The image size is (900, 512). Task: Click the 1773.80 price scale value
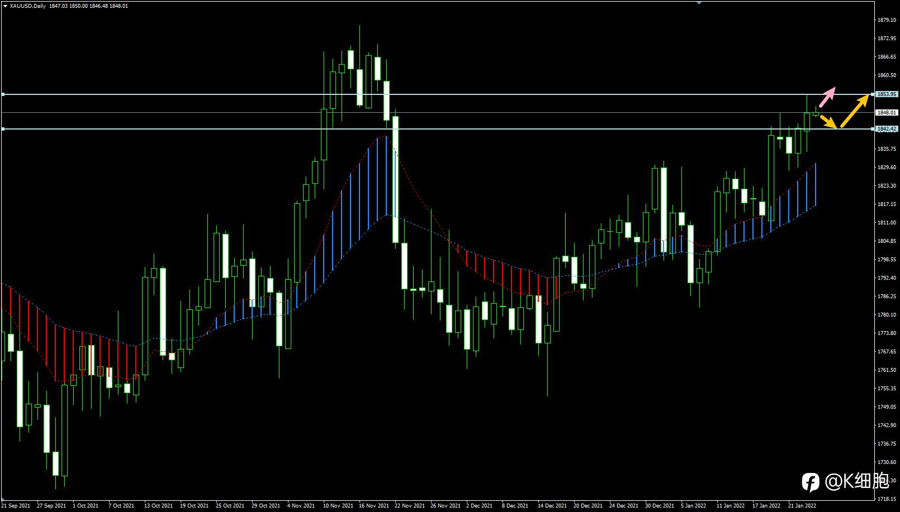click(887, 333)
